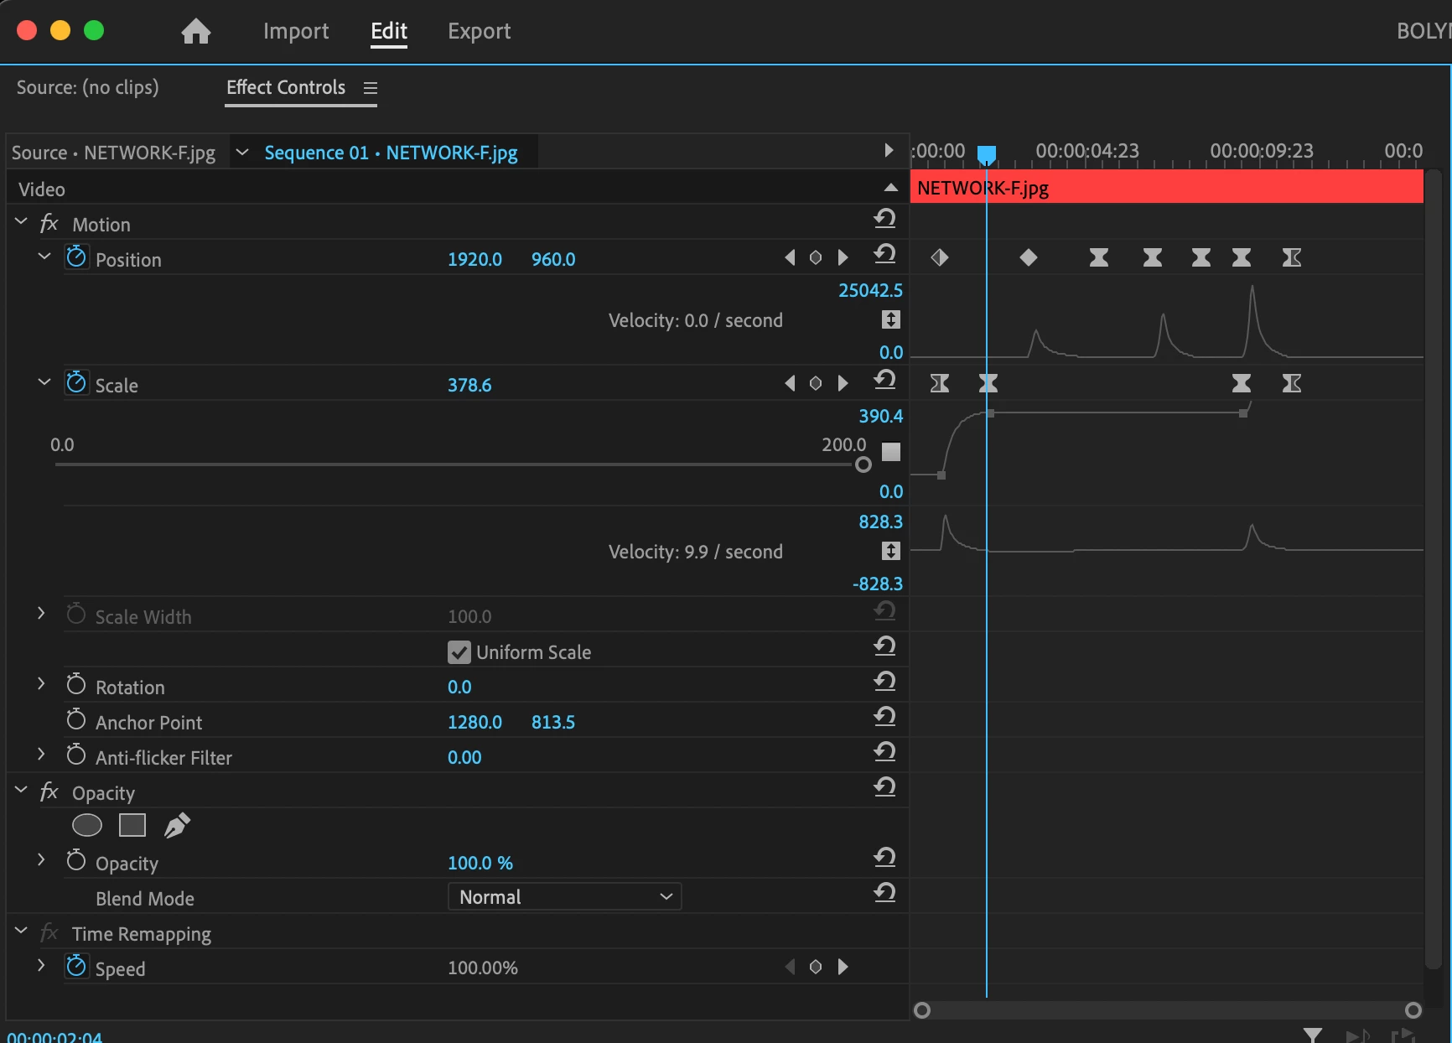The image size is (1452, 1043).
Task: Reset the Opacity effect
Action: 884,787
